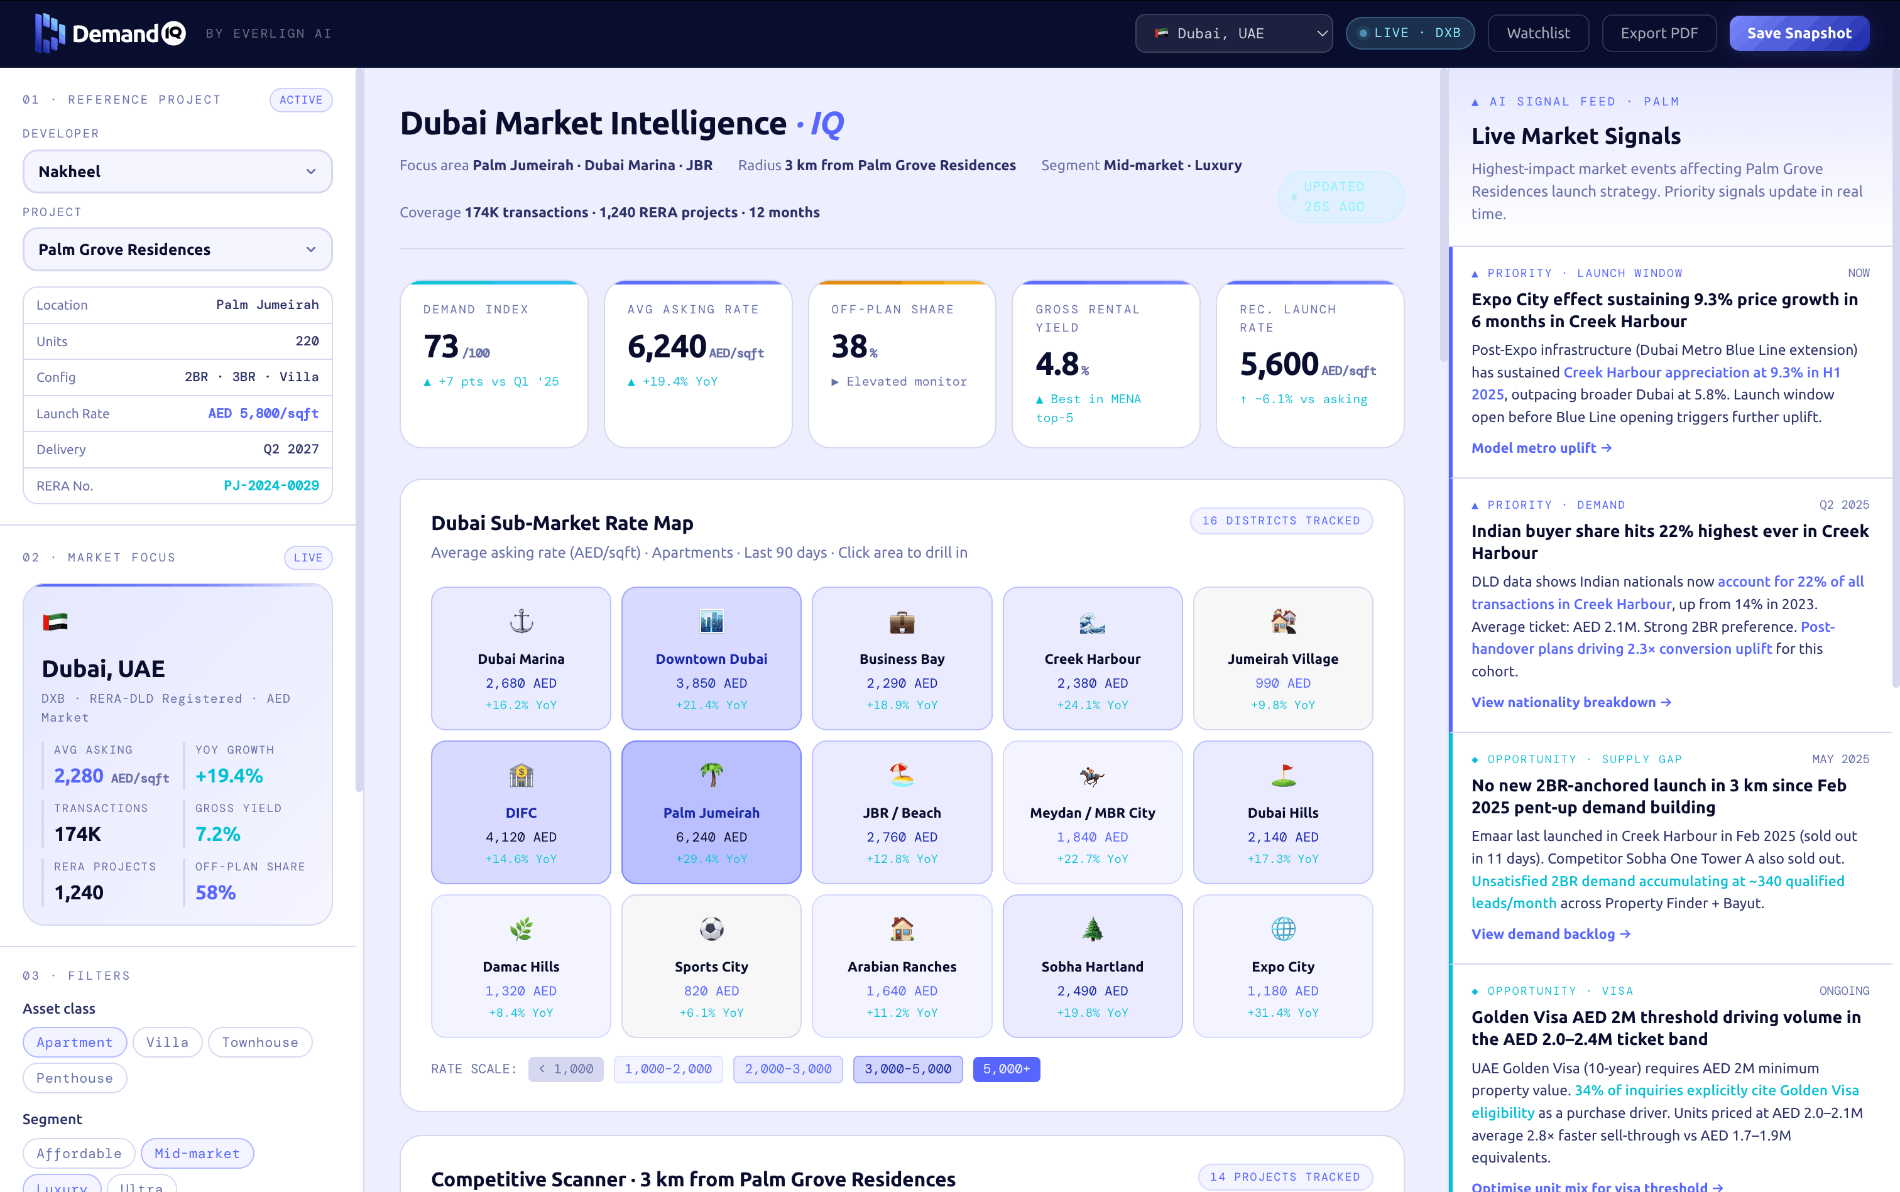Click the globe icon in Expo City card
This screenshot has height=1192, width=1900.
pyautogui.click(x=1283, y=929)
